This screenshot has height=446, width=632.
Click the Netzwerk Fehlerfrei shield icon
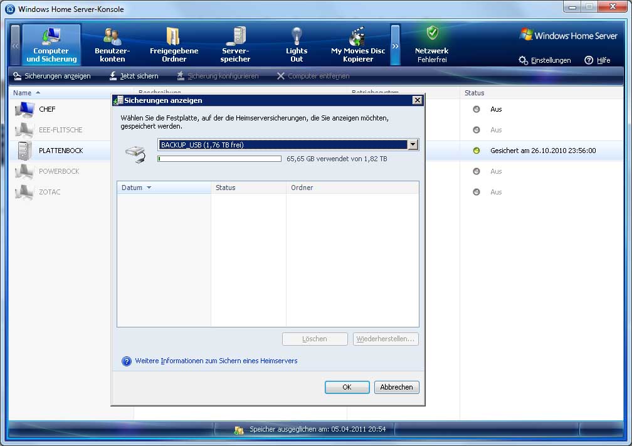[432, 34]
